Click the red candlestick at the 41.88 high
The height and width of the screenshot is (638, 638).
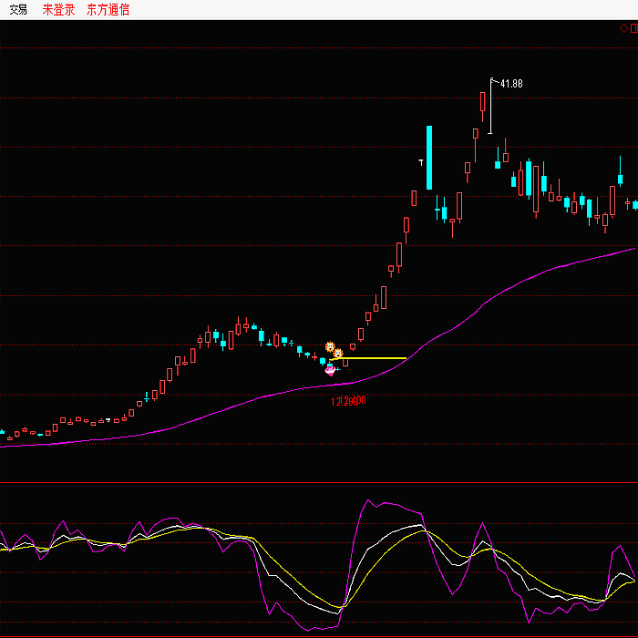pyautogui.click(x=483, y=102)
